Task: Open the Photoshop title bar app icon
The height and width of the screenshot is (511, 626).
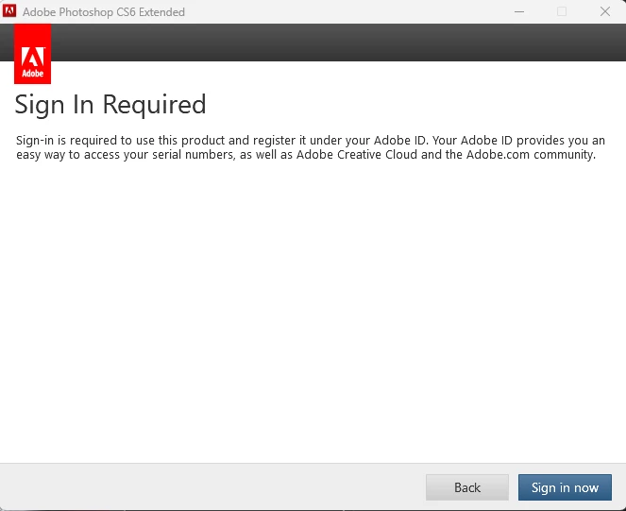Action: (9, 11)
